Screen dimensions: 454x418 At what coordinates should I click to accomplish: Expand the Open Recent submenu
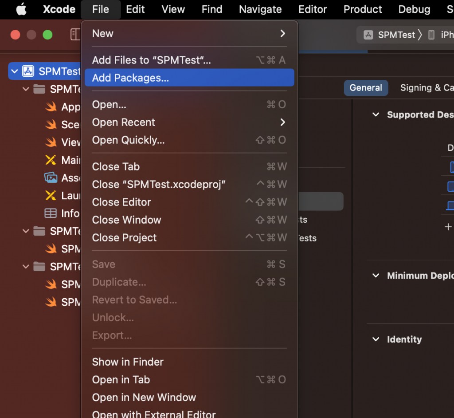click(189, 122)
